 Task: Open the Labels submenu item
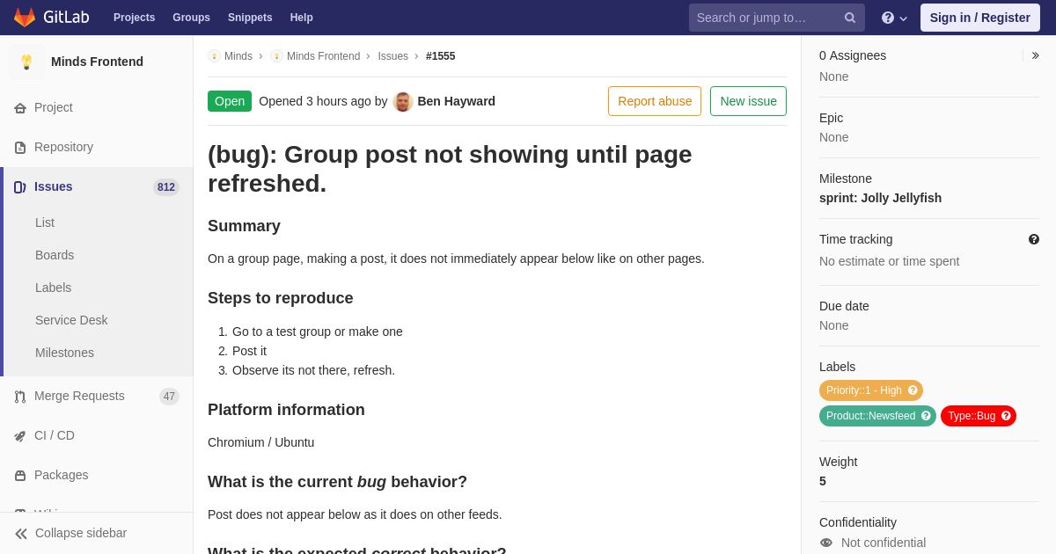pos(53,288)
